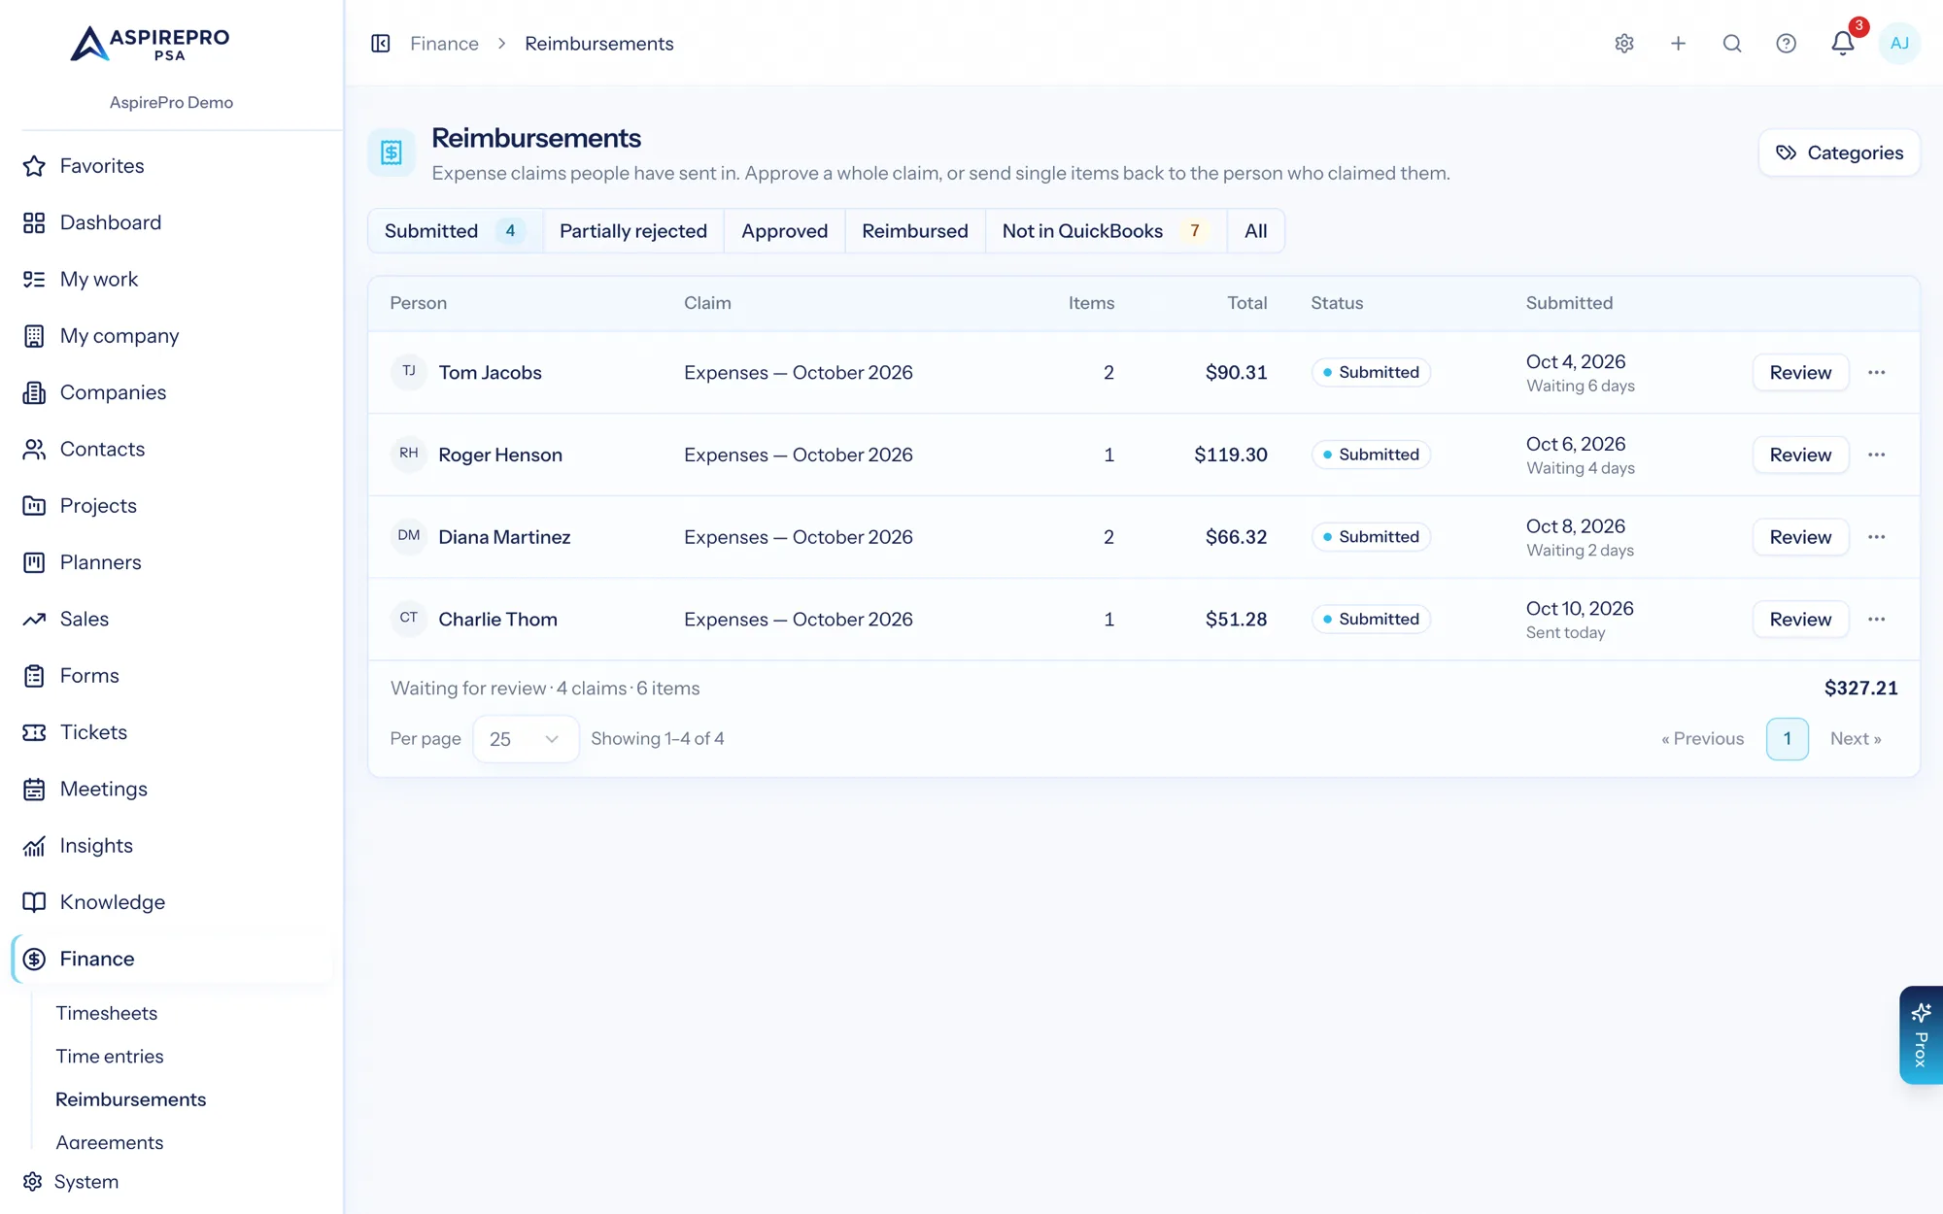Select the Submitted tab
1943x1214 pixels.
455,231
